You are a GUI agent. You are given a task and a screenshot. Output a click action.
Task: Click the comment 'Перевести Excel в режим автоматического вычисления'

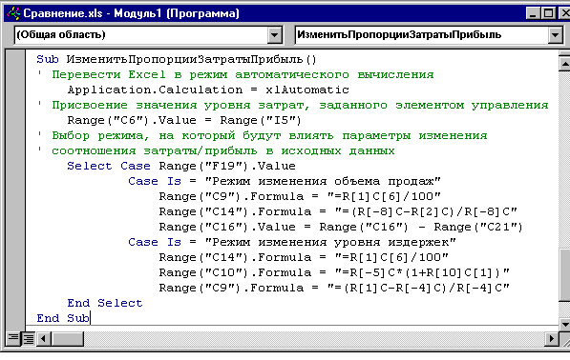[243, 74]
